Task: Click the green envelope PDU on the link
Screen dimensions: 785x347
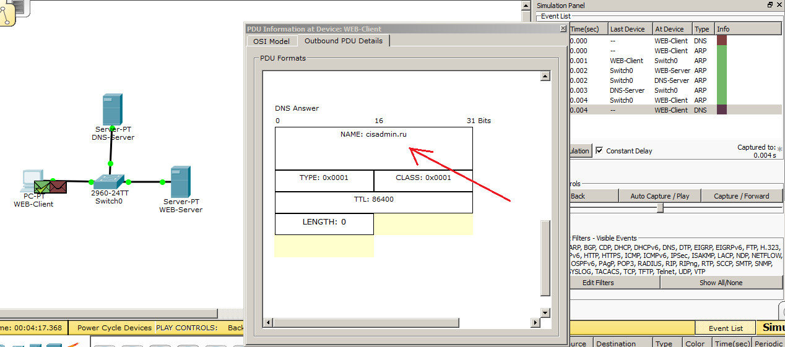Action: (x=42, y=186)
